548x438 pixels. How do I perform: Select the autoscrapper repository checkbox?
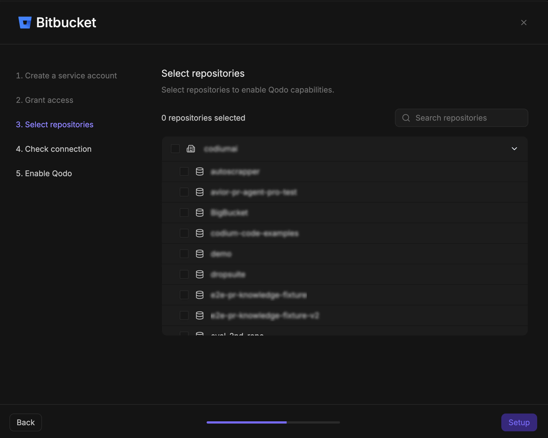point(184,171)
